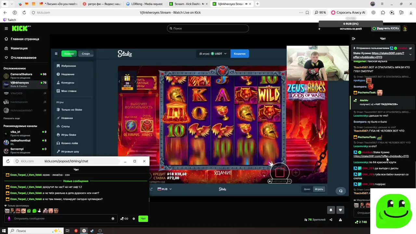Open the RUB currency dropdown below slot

pos(164,189)
